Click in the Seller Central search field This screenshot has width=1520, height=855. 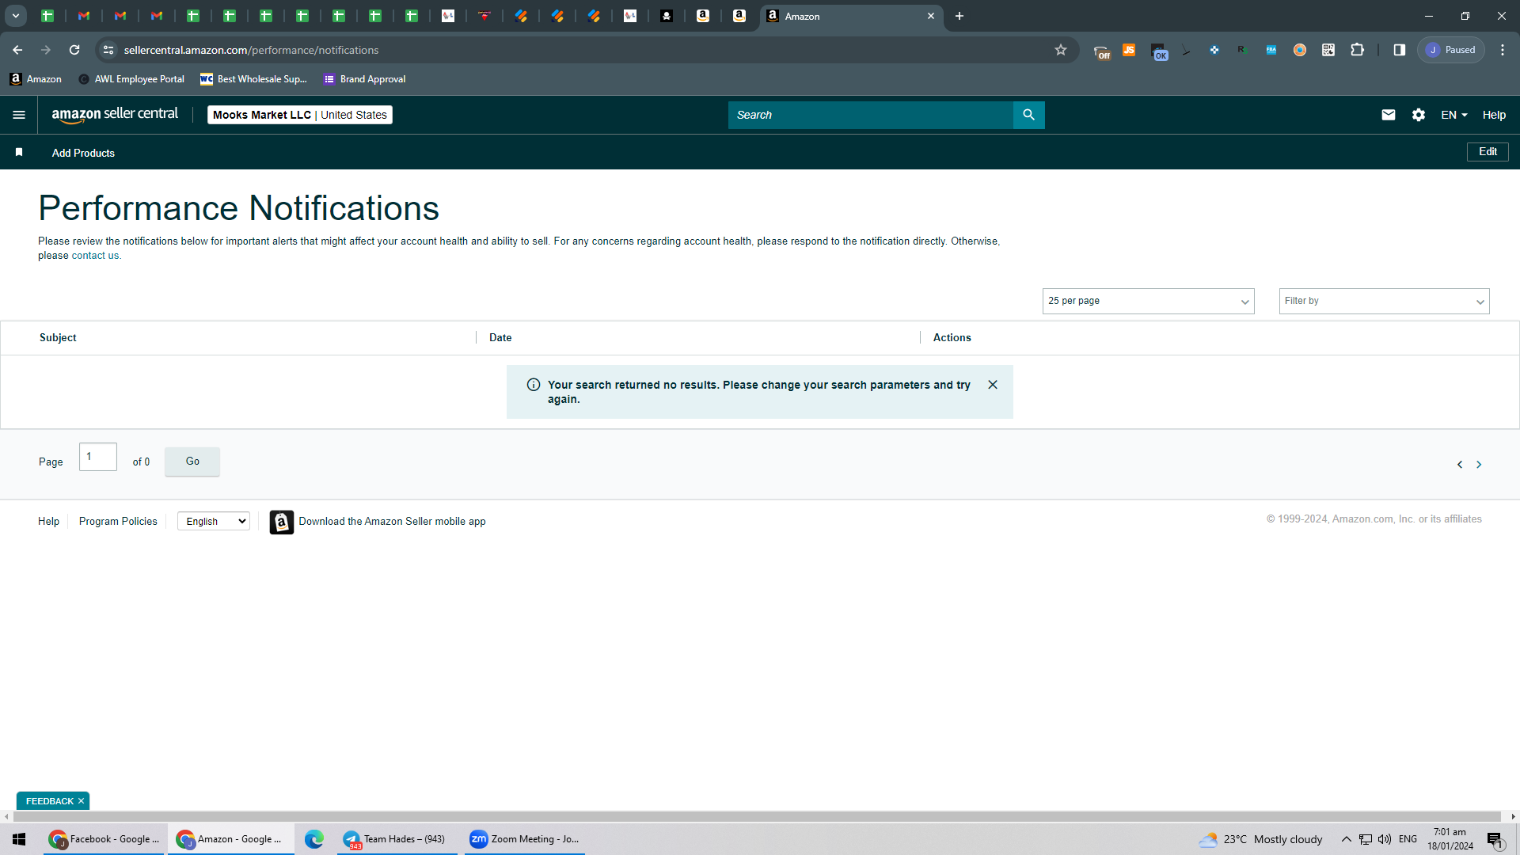pyautogui.click(x=871, y=115)
